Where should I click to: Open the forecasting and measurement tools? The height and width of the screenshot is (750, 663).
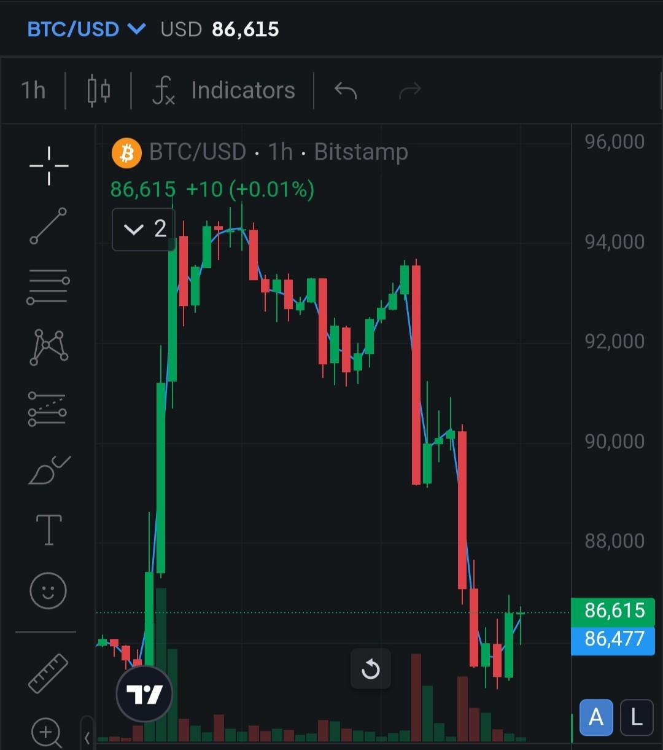pyautogui.click(x=47, y=409)
